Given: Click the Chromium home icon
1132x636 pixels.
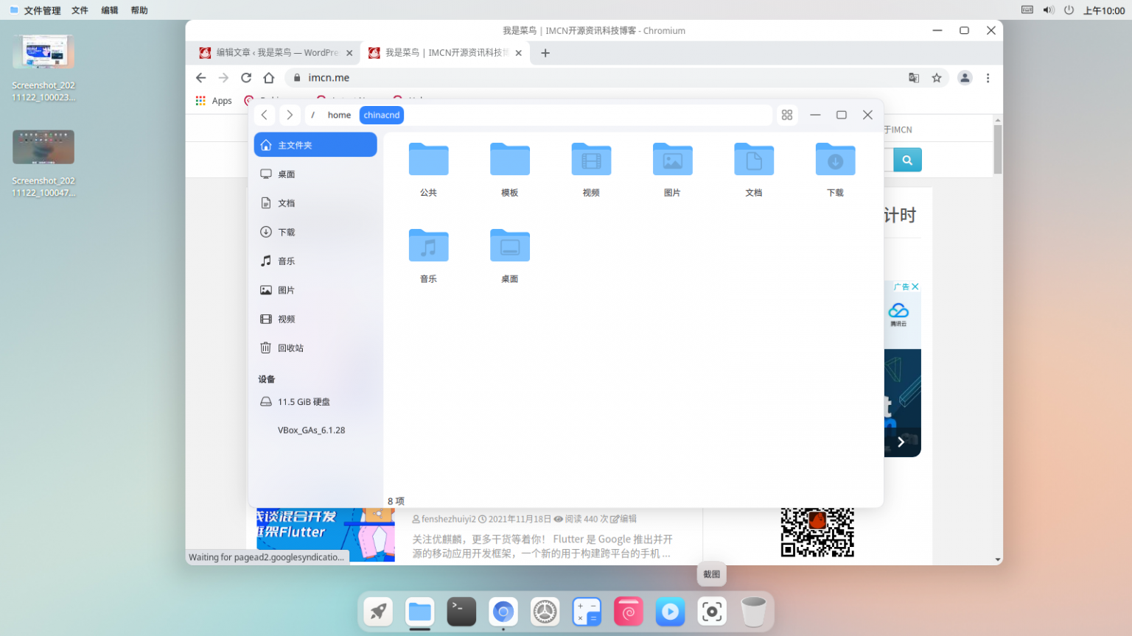Looking at the screenshot, I should coord(270,77).
